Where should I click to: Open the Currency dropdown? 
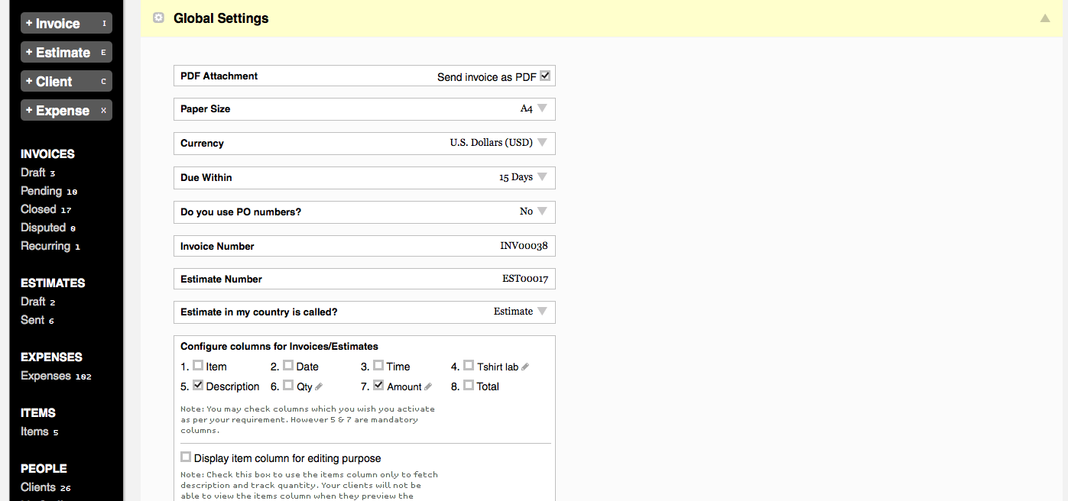click(542, 142)
